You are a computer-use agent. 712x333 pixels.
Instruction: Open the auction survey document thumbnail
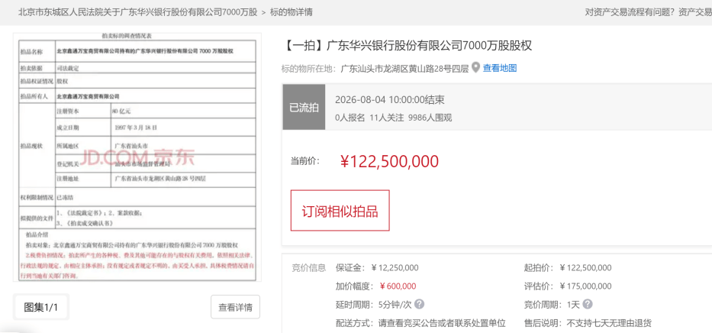137,157
